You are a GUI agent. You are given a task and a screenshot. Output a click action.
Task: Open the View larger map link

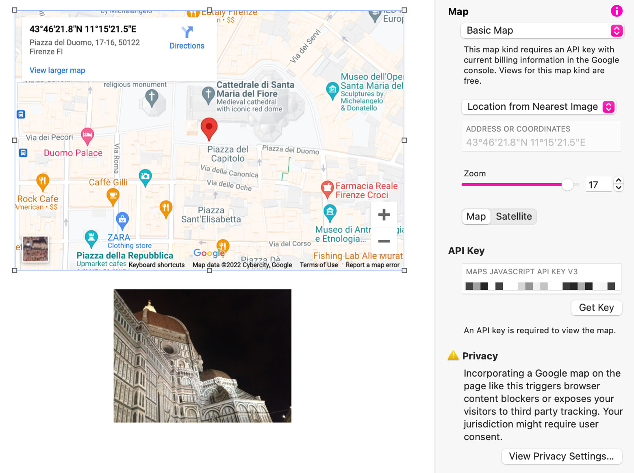click(x=57, y=70)
